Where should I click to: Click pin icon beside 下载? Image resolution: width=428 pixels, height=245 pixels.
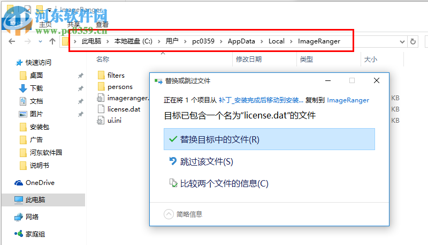coord(81,88)
